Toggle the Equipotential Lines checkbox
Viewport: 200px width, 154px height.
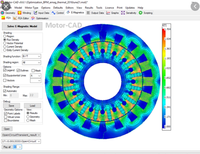[x=5, y=76]
